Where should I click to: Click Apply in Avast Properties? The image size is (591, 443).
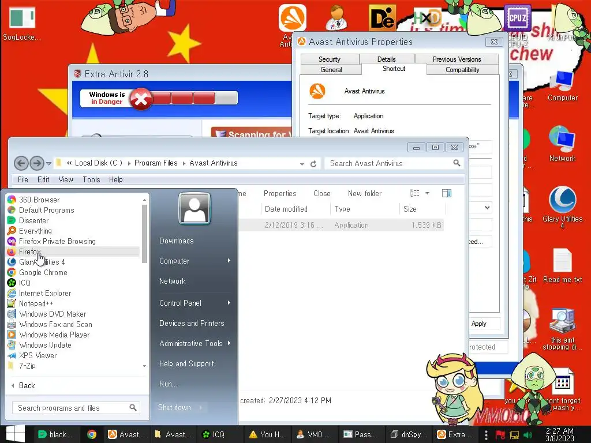pos(479,324)
